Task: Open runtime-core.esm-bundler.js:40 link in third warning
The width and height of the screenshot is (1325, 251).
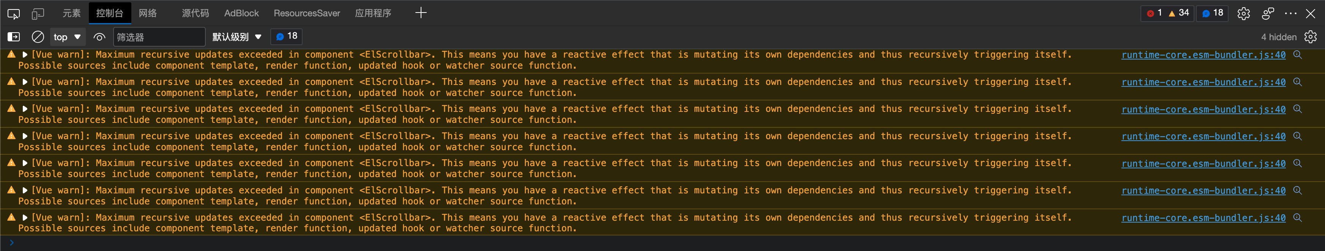Action: point(1203,109)
